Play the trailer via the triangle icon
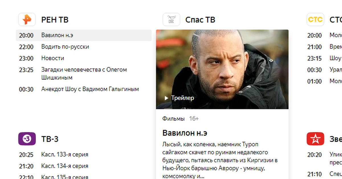The height and width of the screenshot is (179, 342). pos(166,98)
